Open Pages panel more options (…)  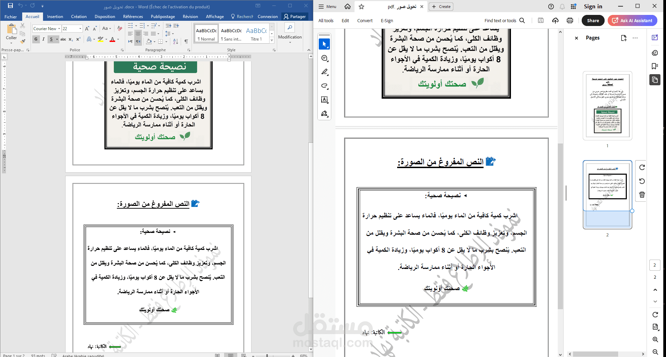tap(635, 38)
